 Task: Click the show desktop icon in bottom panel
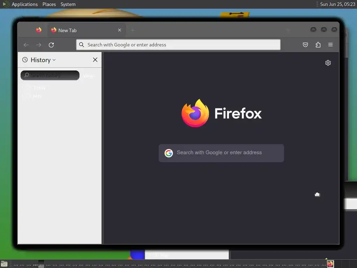4,264
